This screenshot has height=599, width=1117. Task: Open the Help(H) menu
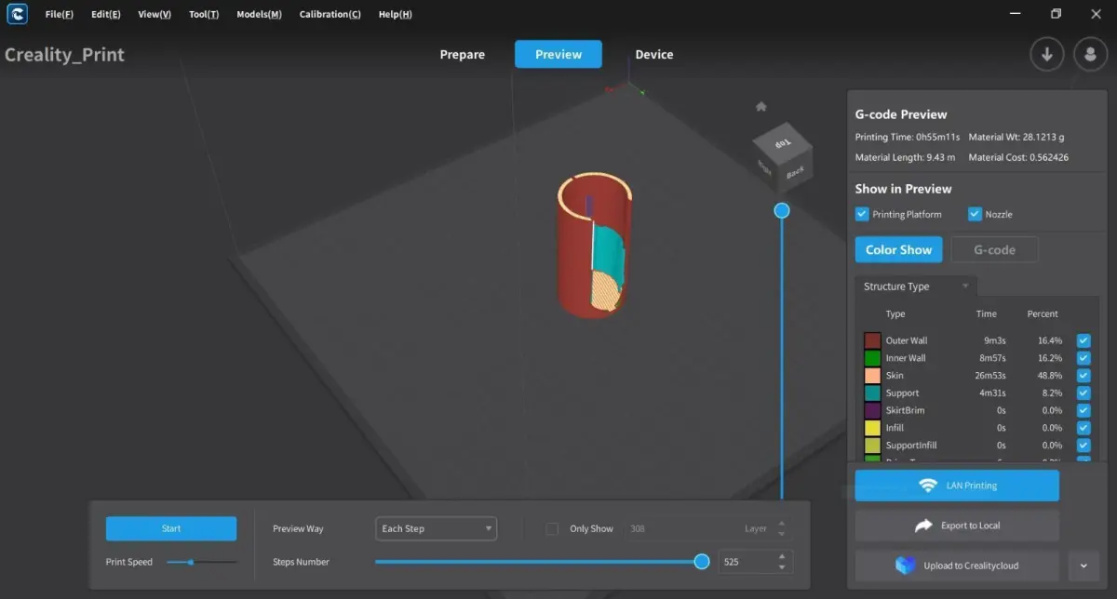click(396, 15)
